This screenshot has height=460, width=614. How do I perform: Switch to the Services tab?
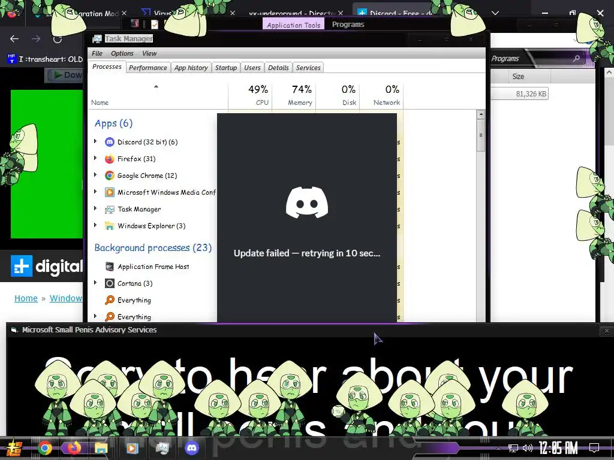coord(308,68)
